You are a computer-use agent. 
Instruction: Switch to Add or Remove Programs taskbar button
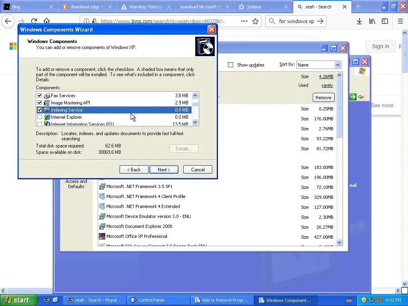pyautogui.click(x=222, y=300)
